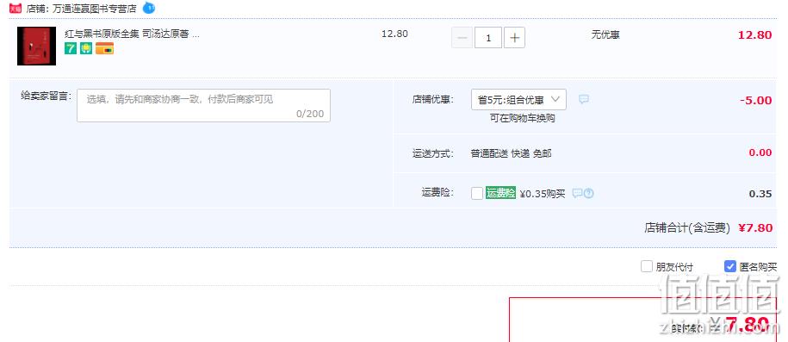Enable the 运费险 shipping insurance checkbox

tap(477, 193)
